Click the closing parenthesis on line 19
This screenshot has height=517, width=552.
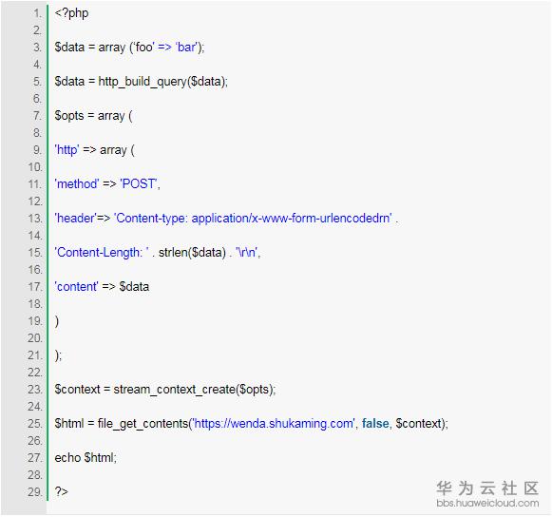coord(57,321)
